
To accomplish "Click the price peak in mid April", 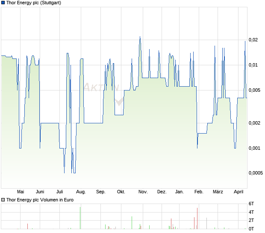I will [x=245, y=42].
